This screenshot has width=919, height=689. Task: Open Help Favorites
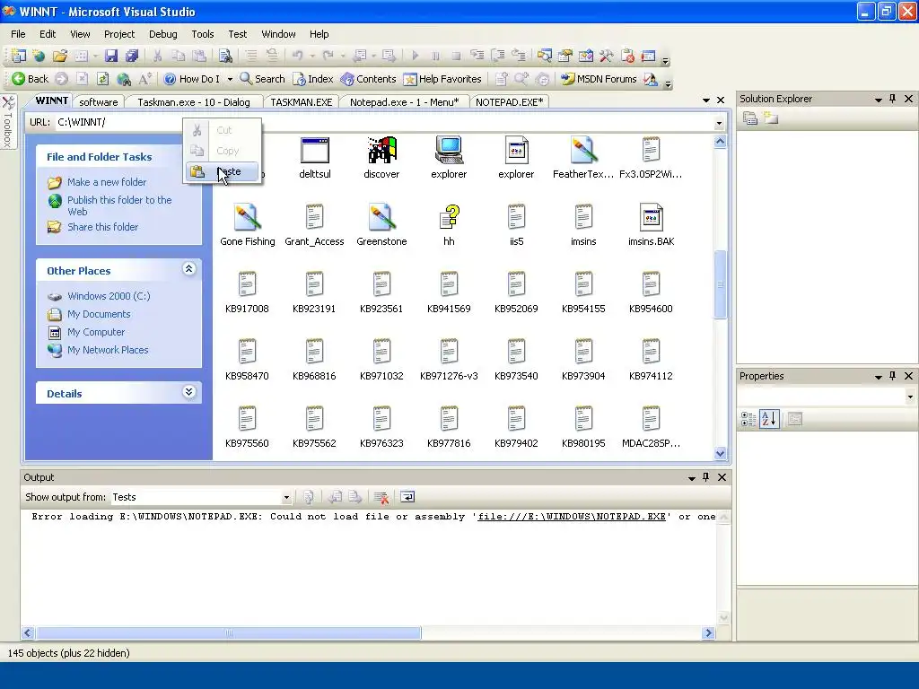(x=442, y=79)
